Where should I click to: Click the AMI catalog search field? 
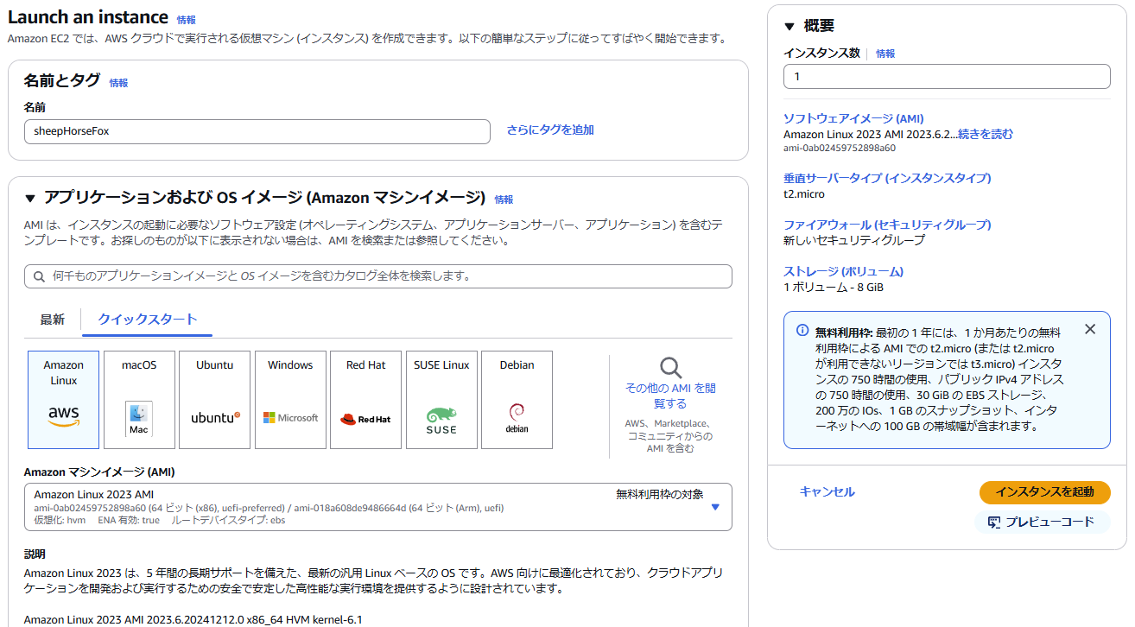(378, 276)
